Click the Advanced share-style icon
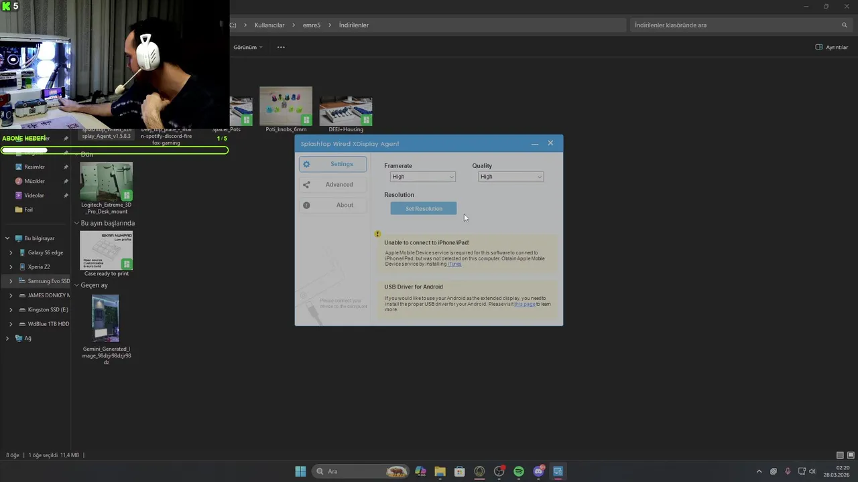Image resolution: width=858 pixels, height=482 pixels. [x=306, y=185]
